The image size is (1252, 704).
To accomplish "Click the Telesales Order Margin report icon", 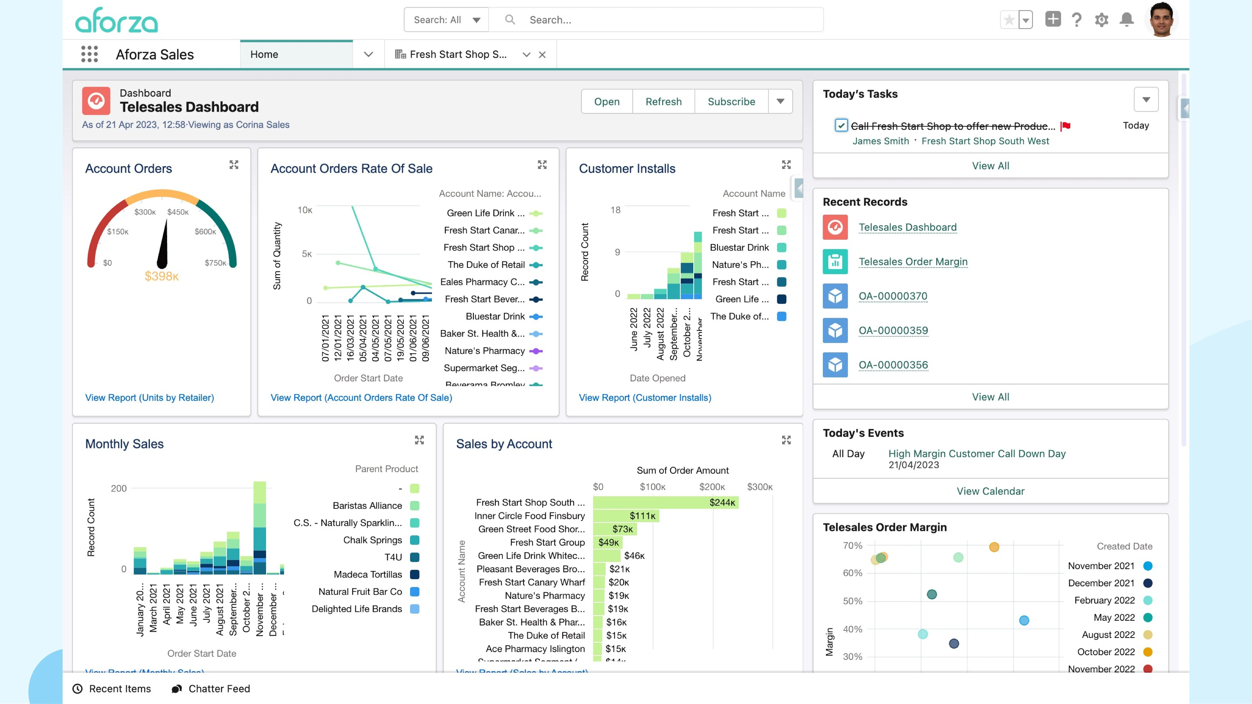I will click(835, 262).
